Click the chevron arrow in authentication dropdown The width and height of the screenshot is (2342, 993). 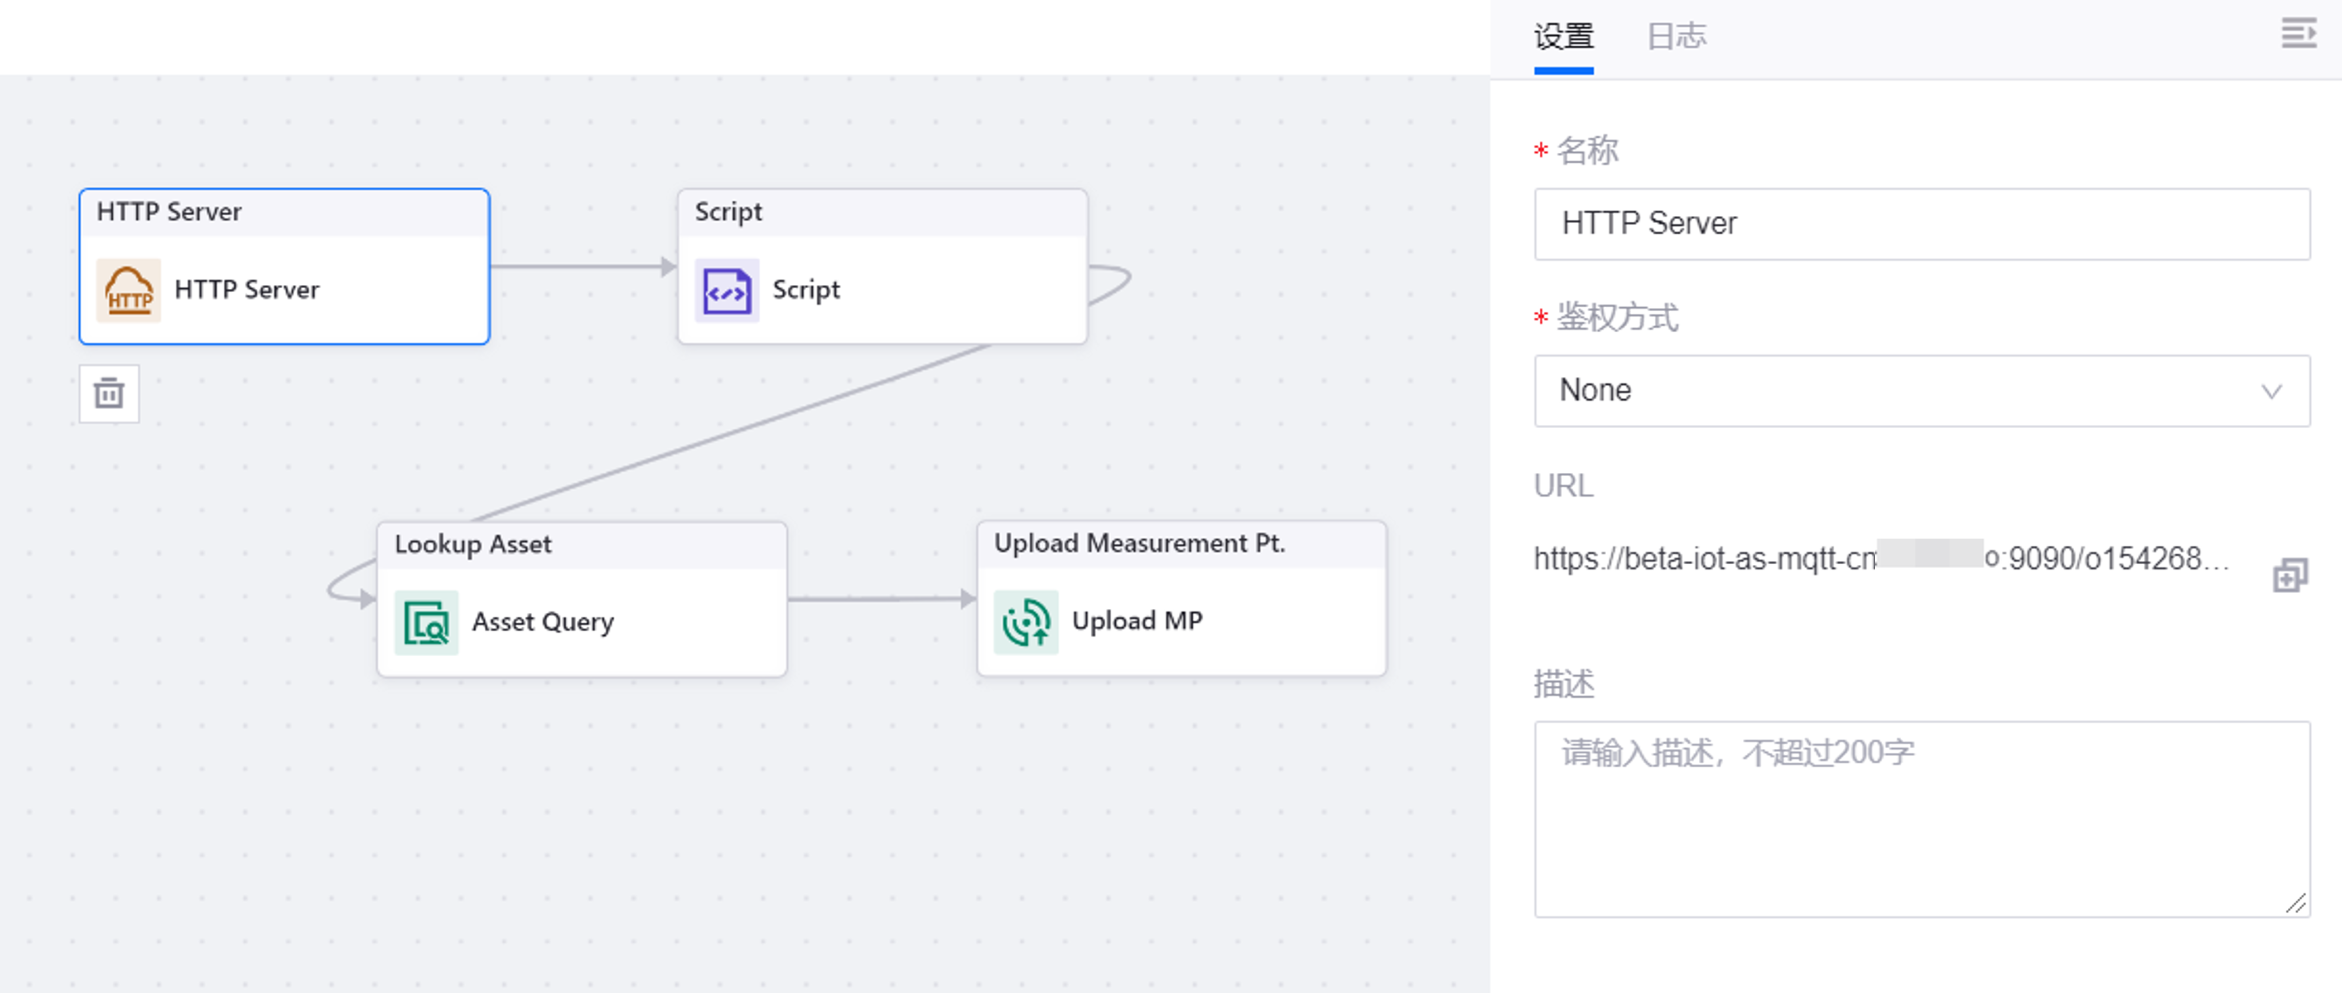[x=2271, y=391]
